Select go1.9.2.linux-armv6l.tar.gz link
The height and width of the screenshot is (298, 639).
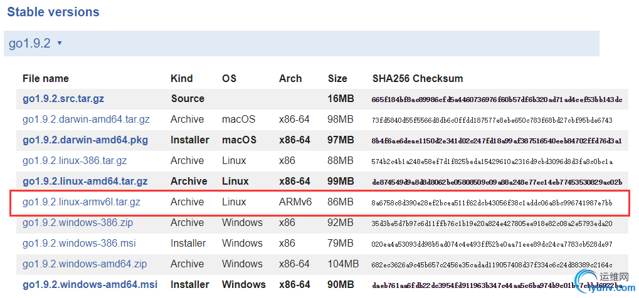click(x=82, y=202)
